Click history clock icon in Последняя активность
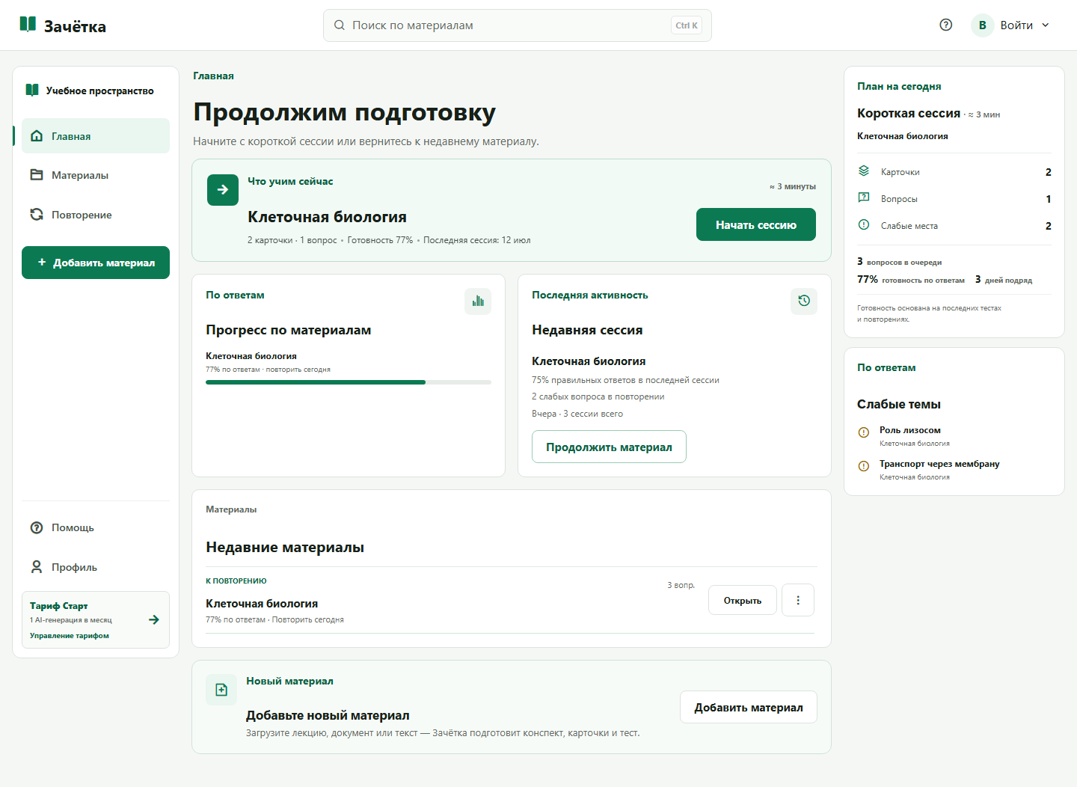 pos(804,301)
